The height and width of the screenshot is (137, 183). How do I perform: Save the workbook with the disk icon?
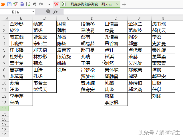click(9, 4)
